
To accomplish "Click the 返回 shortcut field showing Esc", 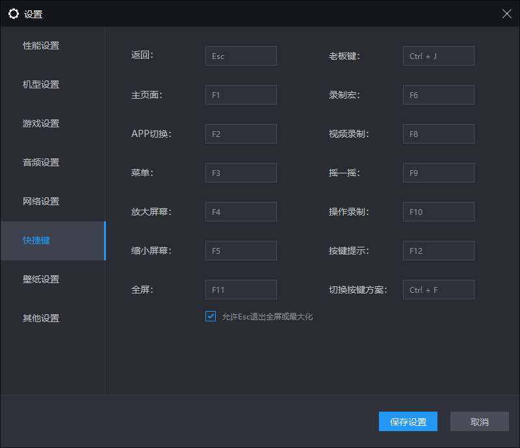I will [x=240, y=56].
